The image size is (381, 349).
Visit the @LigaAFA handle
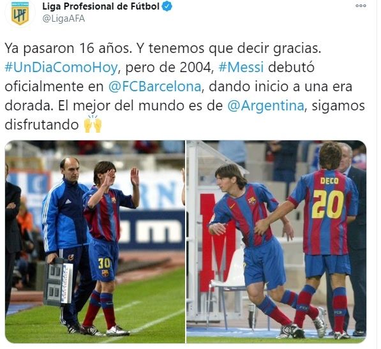pos(64,19)
